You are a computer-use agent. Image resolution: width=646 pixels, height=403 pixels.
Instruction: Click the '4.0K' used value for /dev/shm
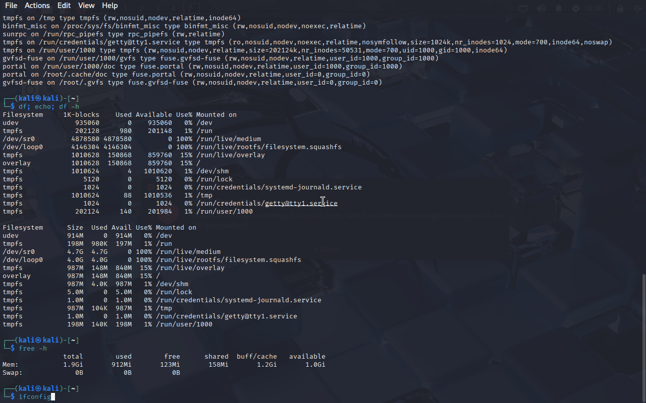[x=99, y=284]
